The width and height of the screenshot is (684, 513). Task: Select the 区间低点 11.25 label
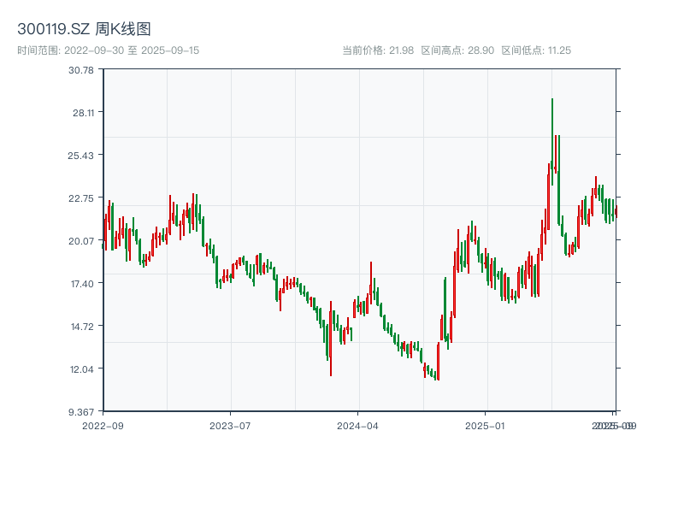[x=536, y=50]
